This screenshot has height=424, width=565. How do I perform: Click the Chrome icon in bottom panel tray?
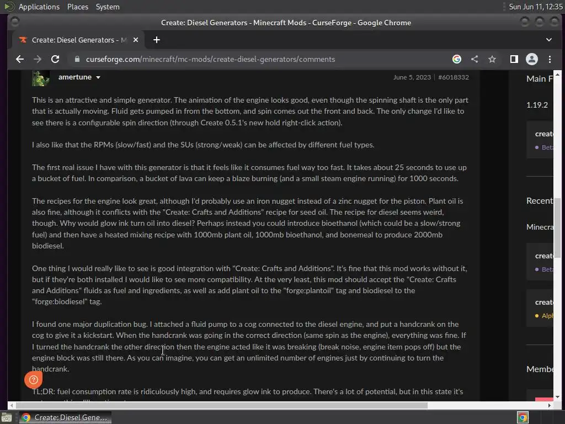click(x=523, y=417)
